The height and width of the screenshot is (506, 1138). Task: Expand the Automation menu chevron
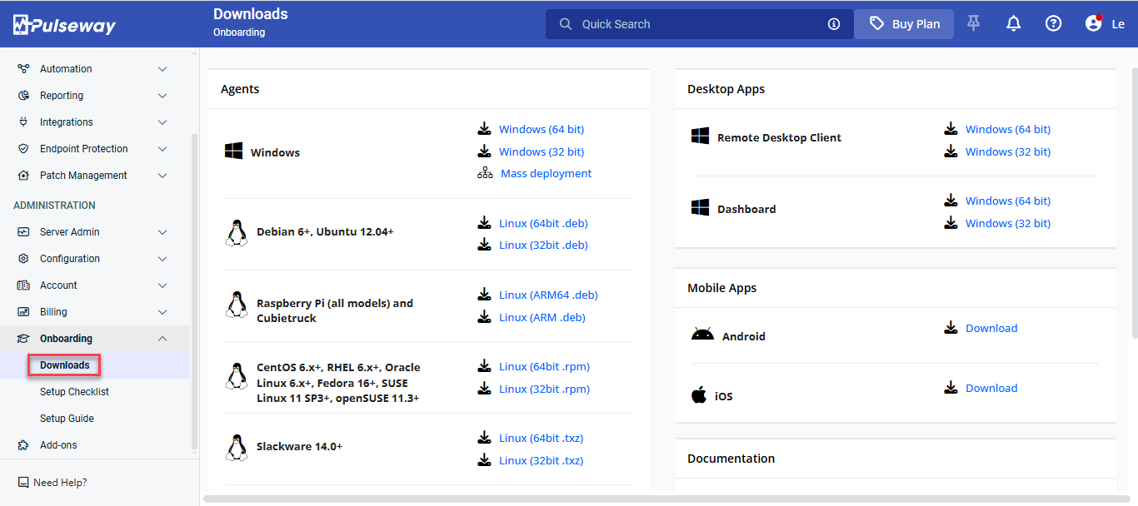162,69
